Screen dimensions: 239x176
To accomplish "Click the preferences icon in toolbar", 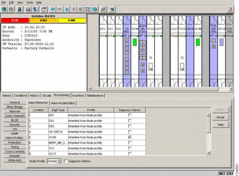I will pyautogui.click(x=44, y=9).
